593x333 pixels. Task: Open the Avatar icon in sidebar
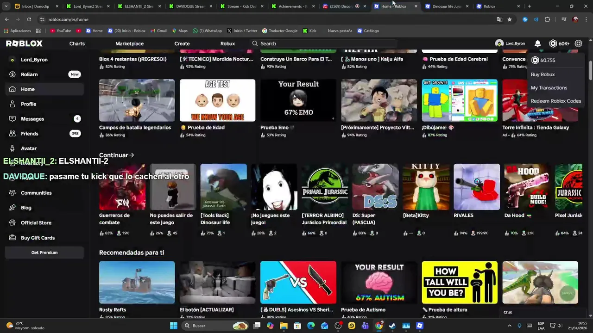(x=12, y=148)
